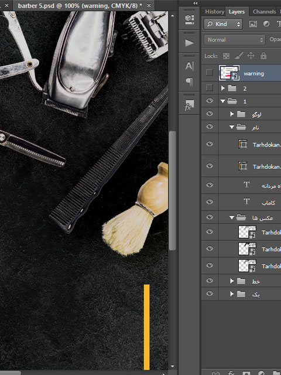Viewport: 281px width, 375px height.
Task: Select the کاماپ text layer name
Action: click(268, 203)
